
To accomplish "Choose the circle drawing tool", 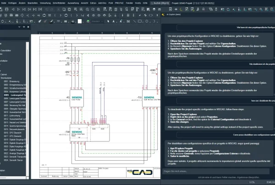I will click(x=147, y=21).
